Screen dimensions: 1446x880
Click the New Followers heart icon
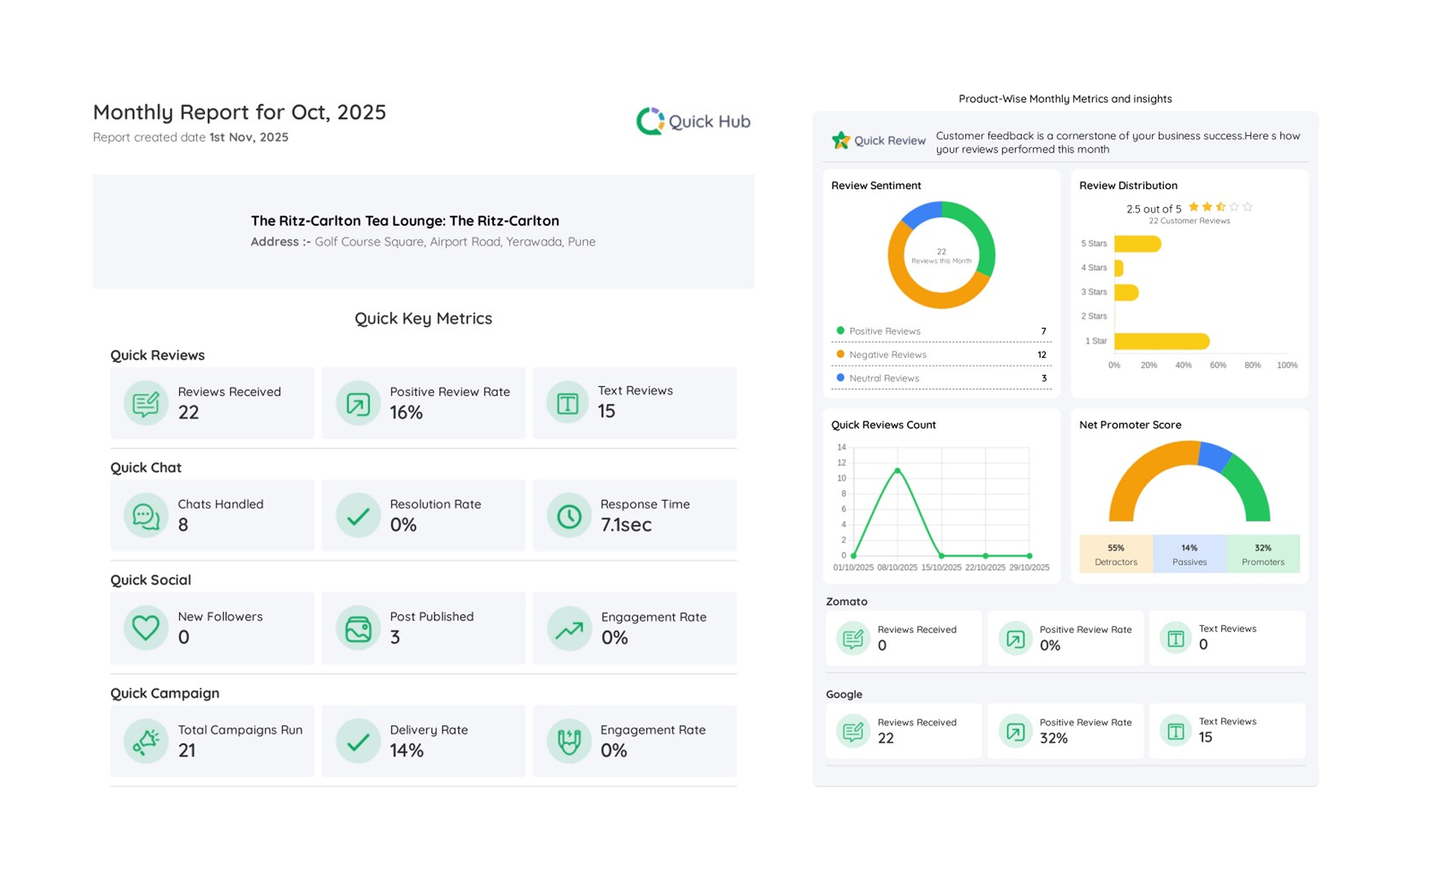[x=146, y=628]
